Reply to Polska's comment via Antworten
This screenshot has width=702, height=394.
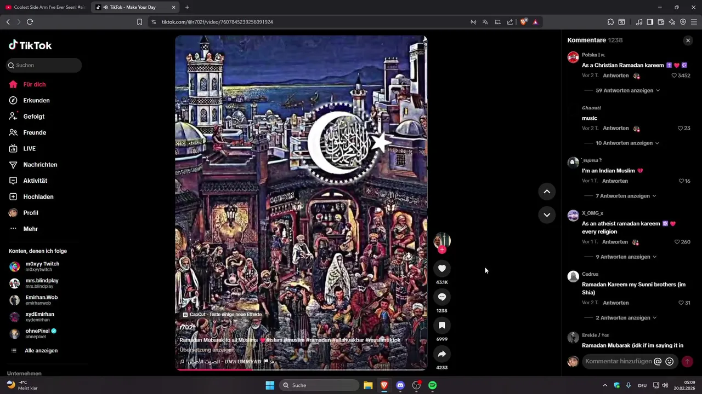[615, 76]
